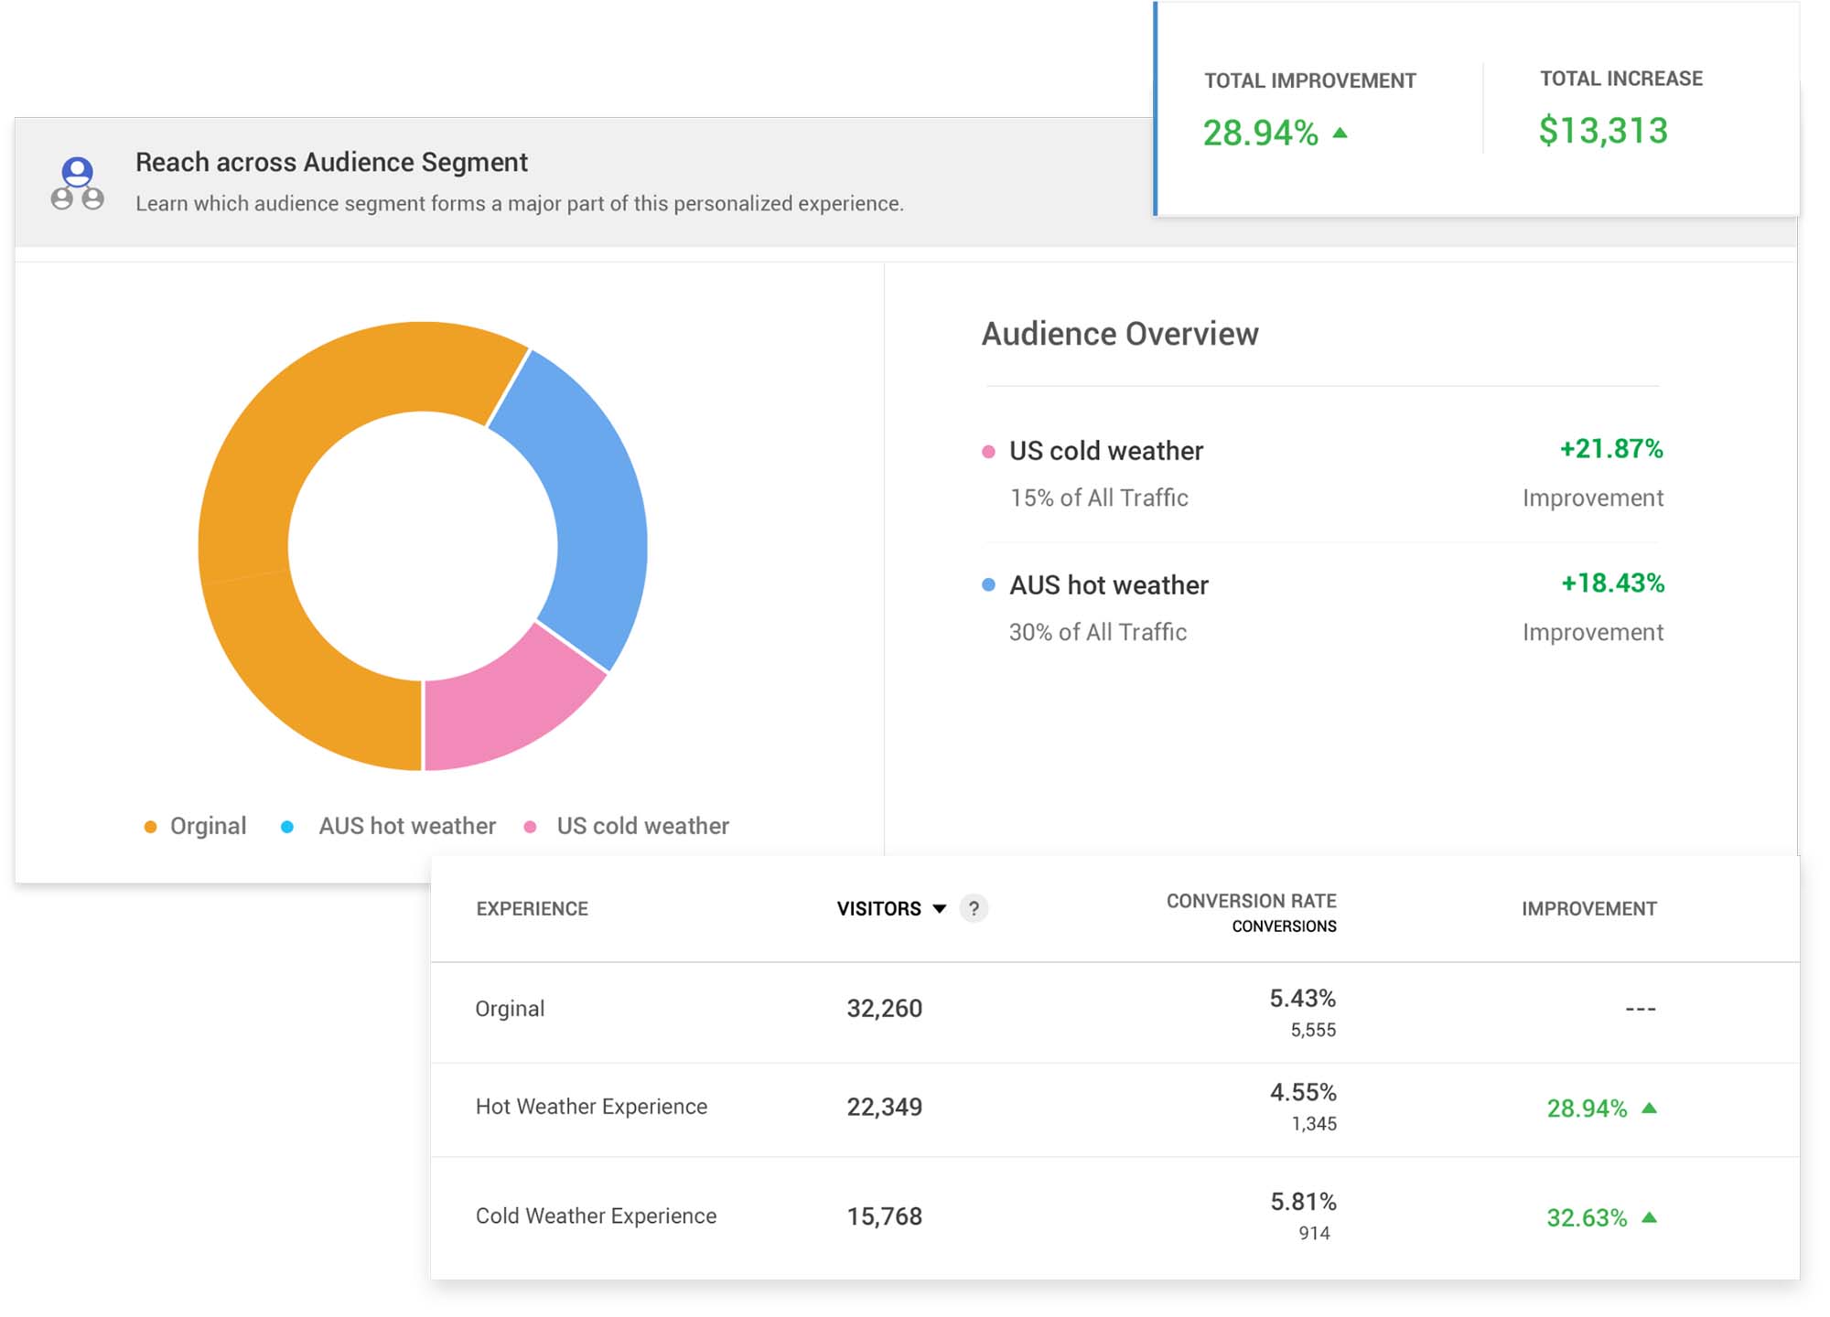The height and width of the screenshot is (1317, 1830).
Task: Sort by the Conversion Rate column header
Action: click(1251, 901)
